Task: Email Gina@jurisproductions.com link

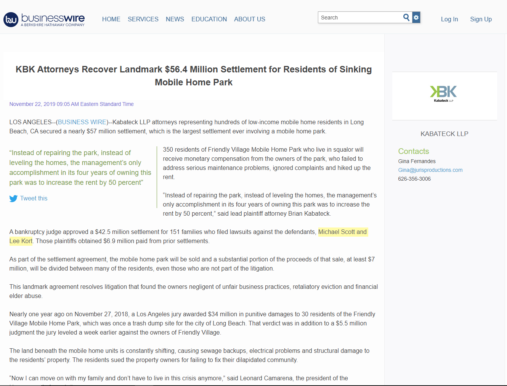Action: pos(430,170)
